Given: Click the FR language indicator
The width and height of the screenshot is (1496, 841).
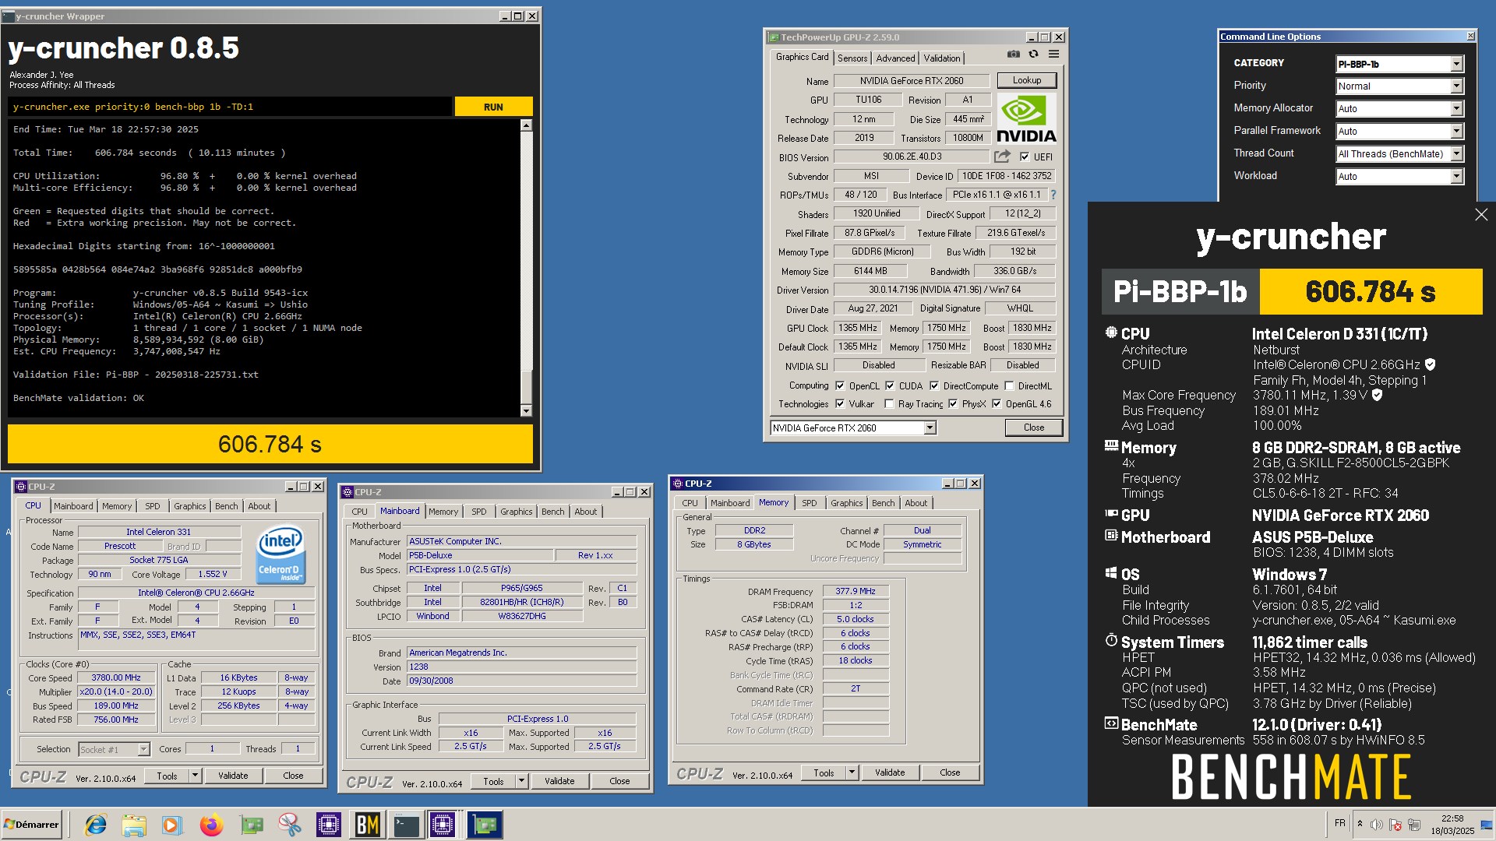Looking at the screenshot, I should [x=1339, y=823].
